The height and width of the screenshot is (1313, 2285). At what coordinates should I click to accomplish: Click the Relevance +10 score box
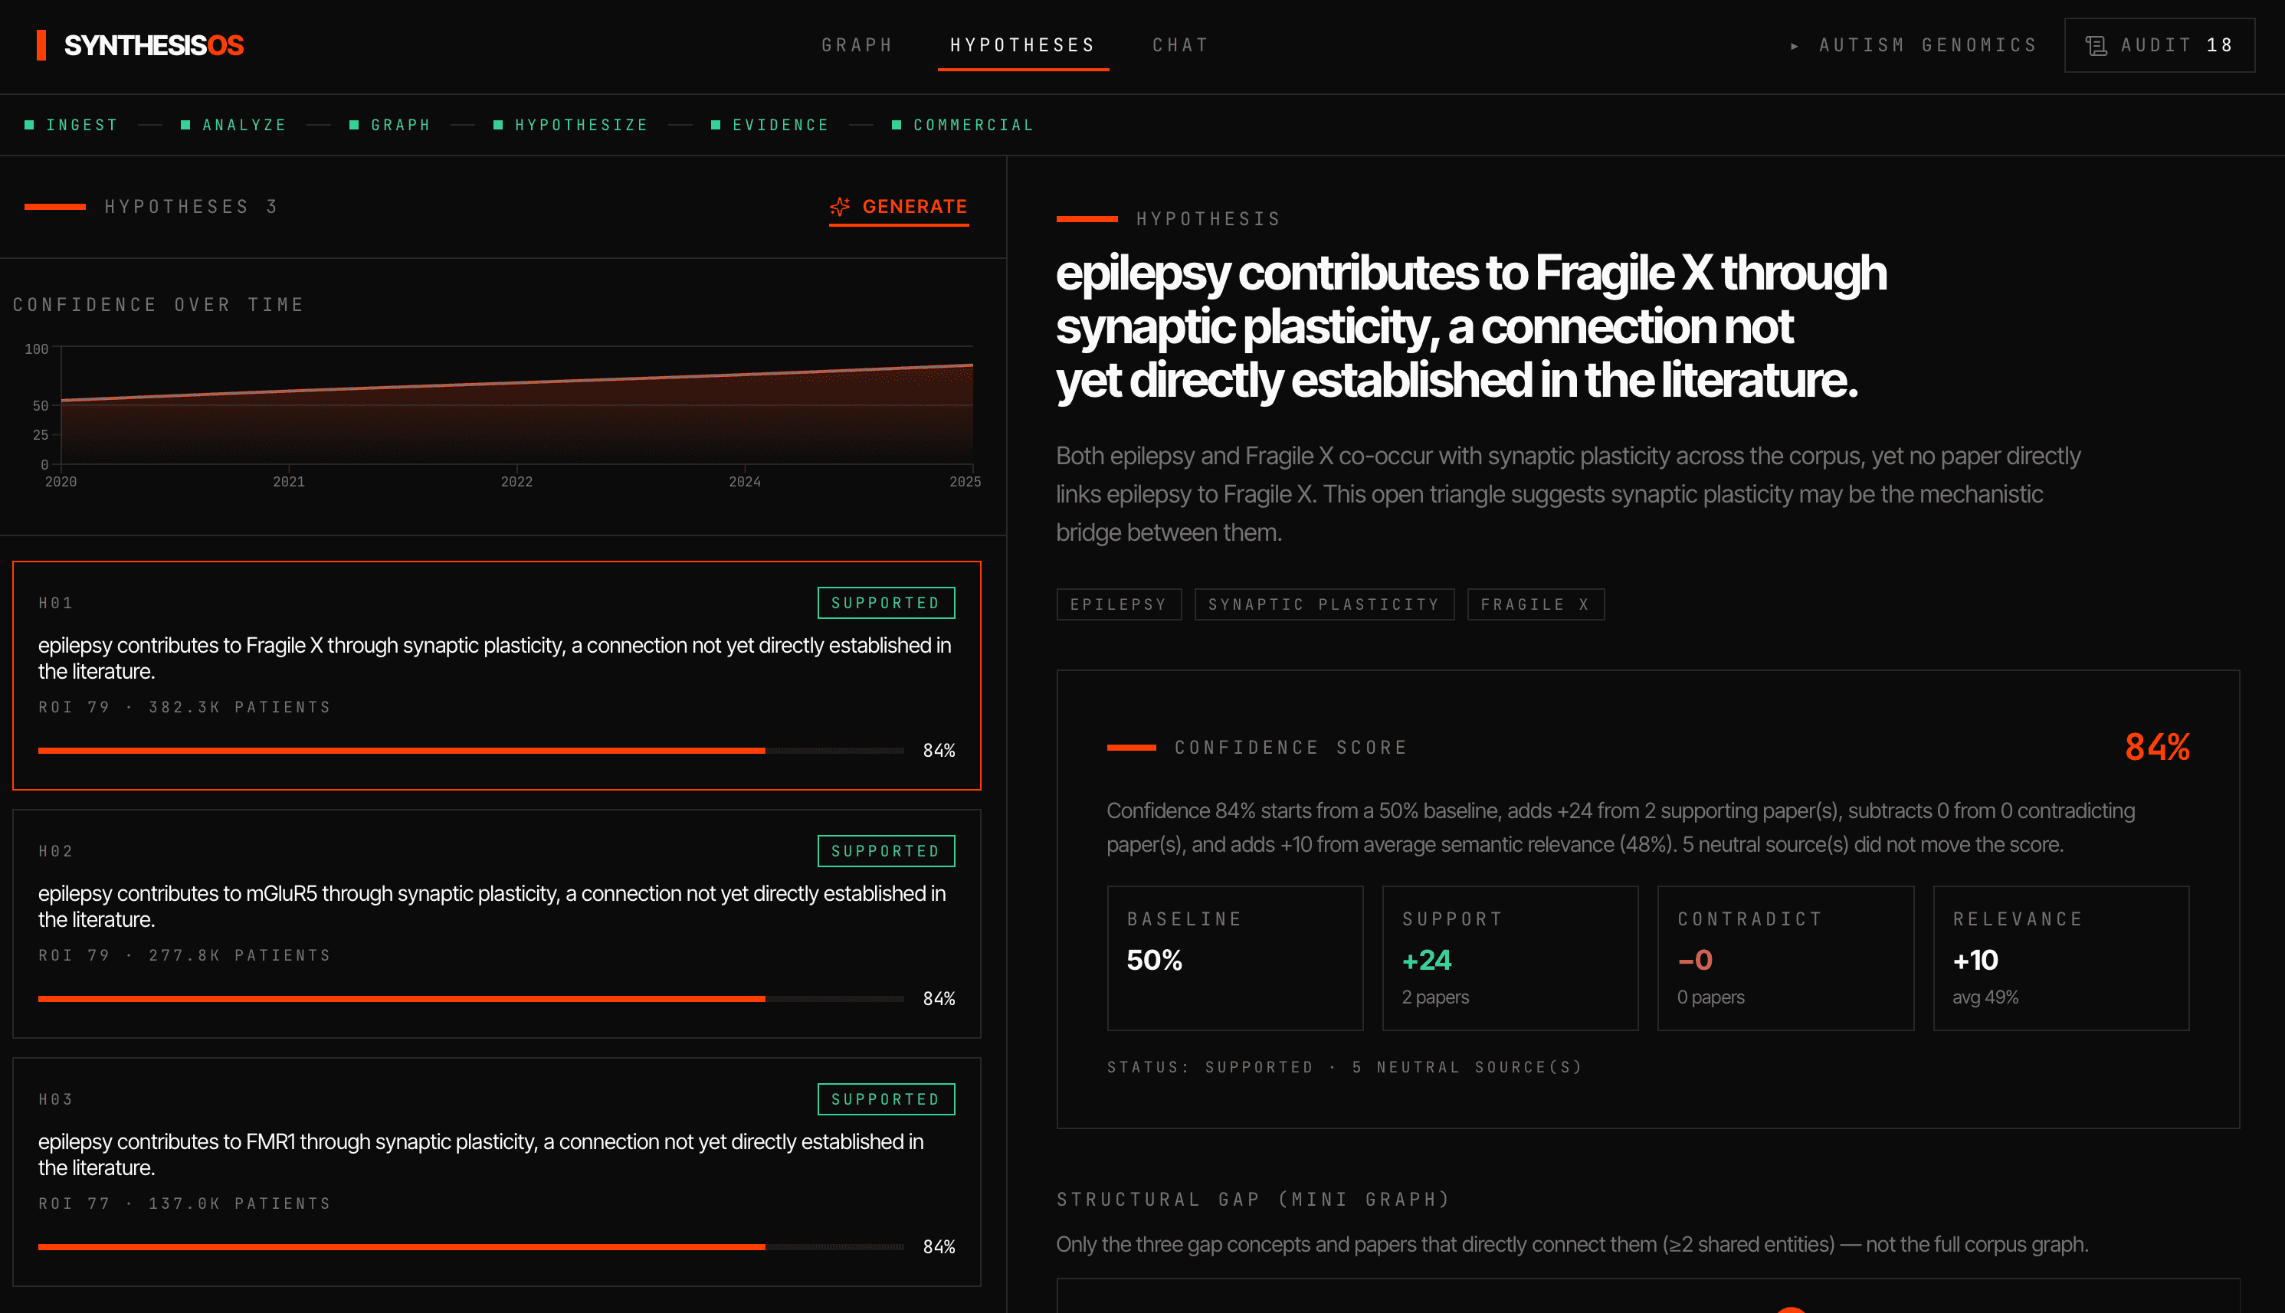pos(2061,958)
